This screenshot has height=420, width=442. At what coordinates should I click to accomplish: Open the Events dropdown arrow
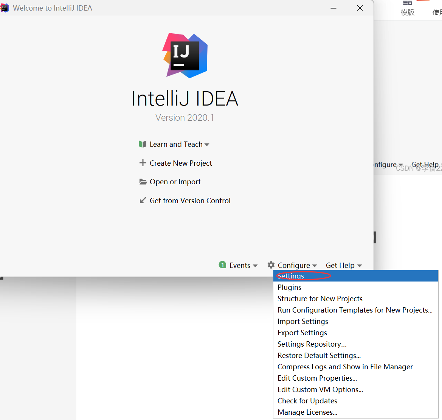(255, 266)
